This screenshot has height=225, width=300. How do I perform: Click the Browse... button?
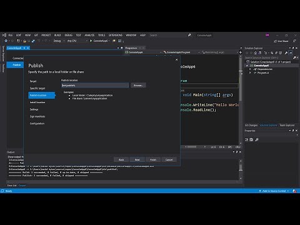point(138,85)
